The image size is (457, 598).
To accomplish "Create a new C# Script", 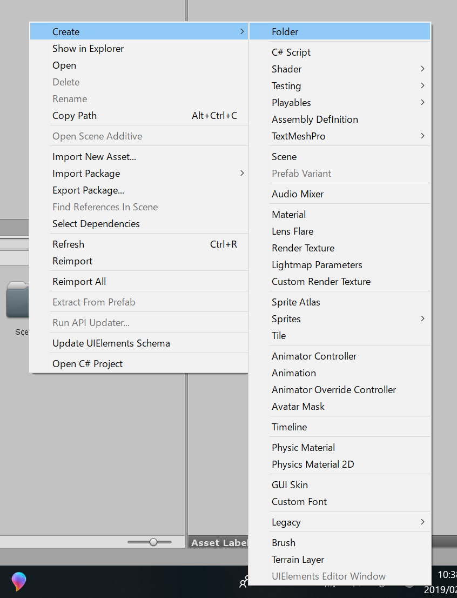I will pyautogui.click(x=291, y=52).
